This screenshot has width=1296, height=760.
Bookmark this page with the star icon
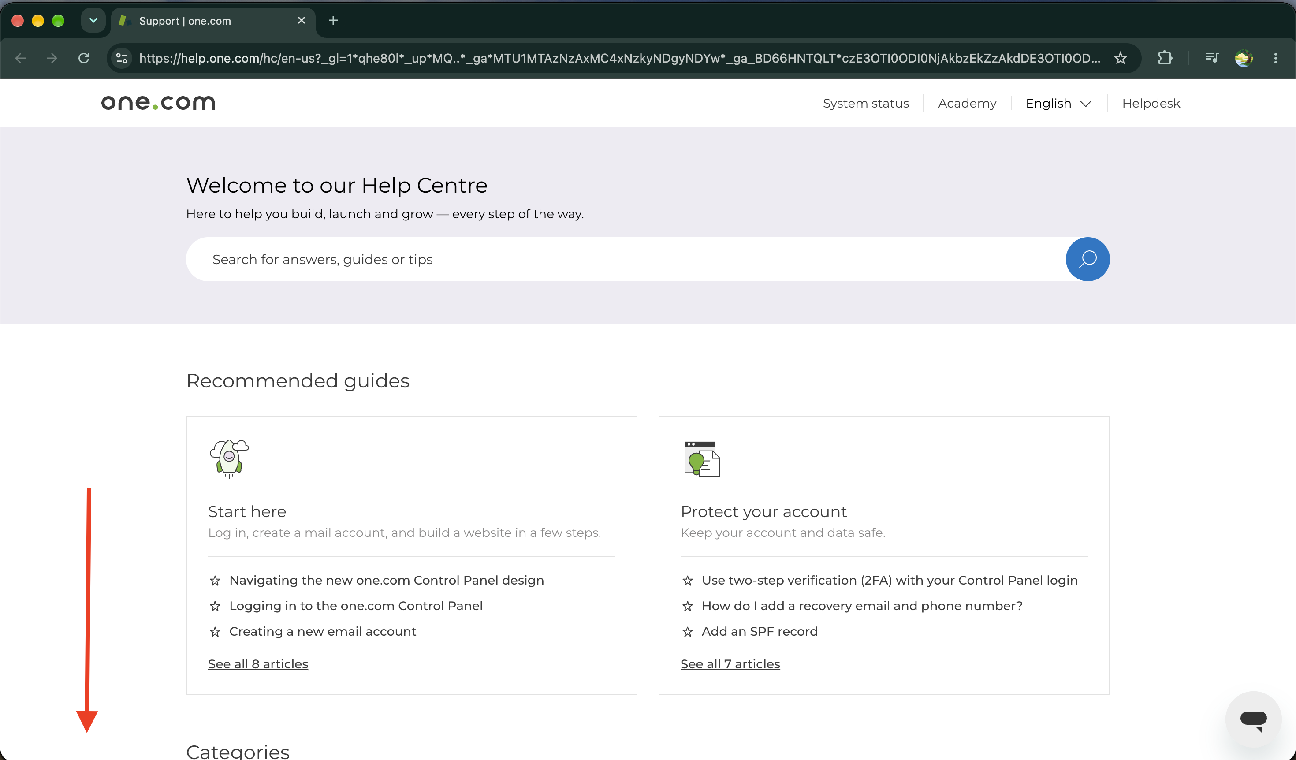tap(1121, 58)
